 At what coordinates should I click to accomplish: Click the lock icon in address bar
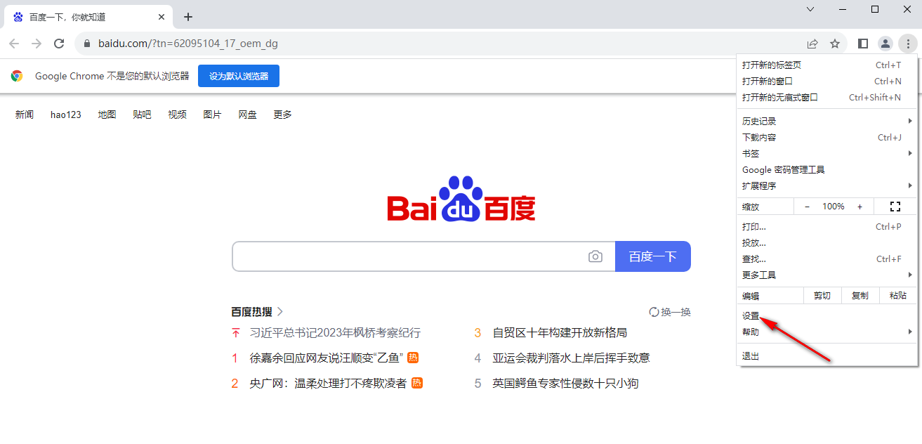pos(87,44)
